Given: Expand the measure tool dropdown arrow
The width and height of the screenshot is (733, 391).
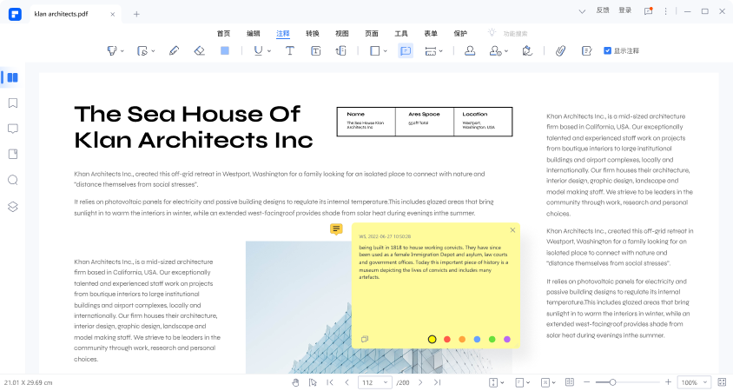Looking at the screenshot, I should 441,51.
